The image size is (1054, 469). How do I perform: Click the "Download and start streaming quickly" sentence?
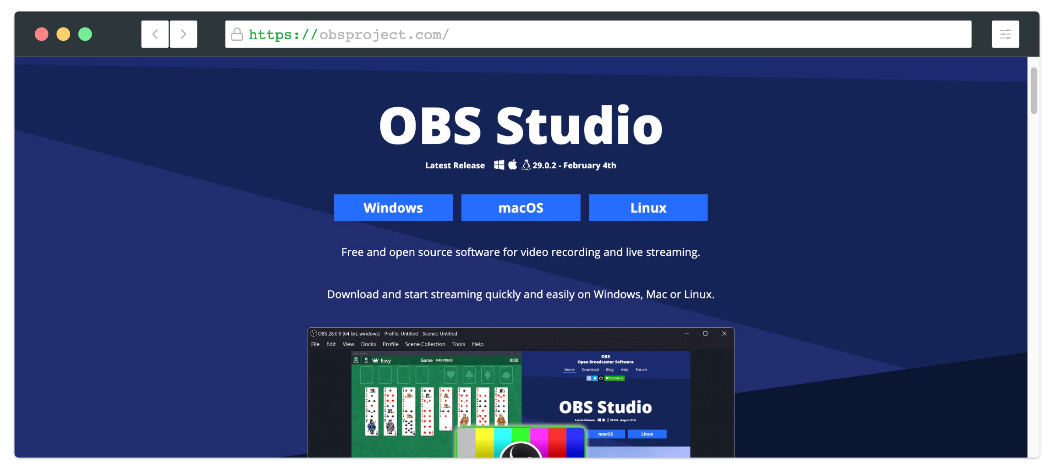click(x=521, y=294)
